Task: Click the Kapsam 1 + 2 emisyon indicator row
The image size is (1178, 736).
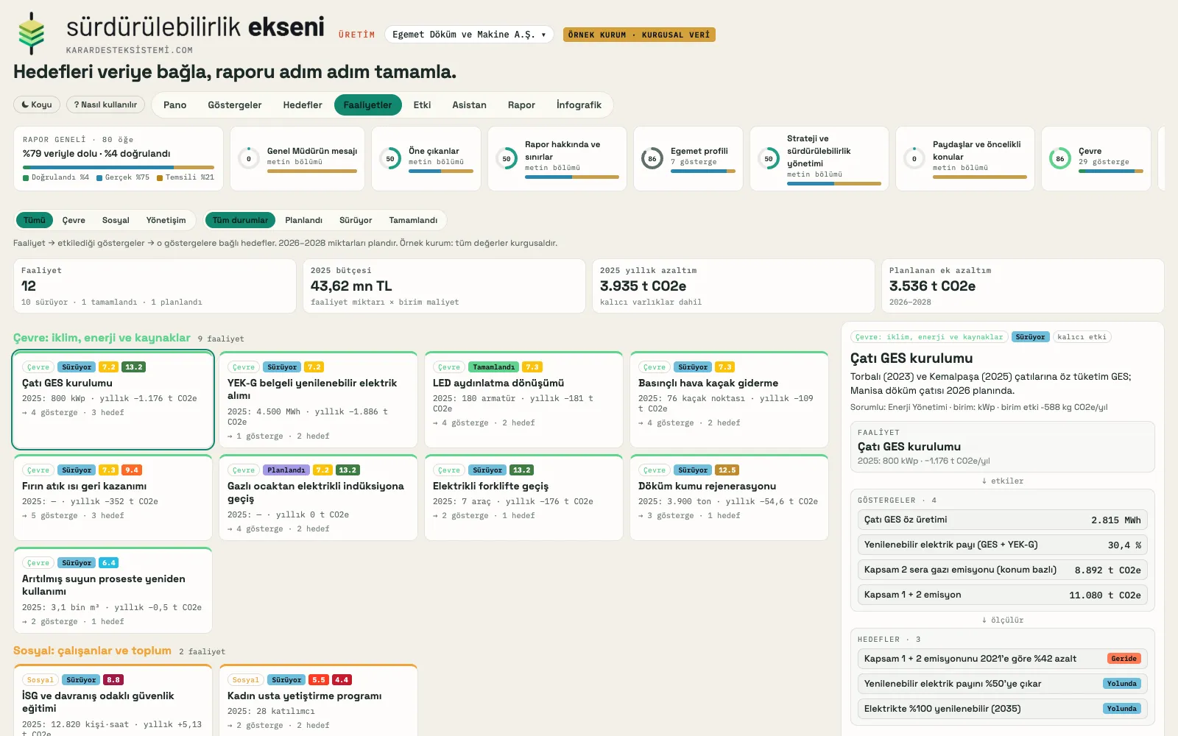Action: [x=1002, y=595]
